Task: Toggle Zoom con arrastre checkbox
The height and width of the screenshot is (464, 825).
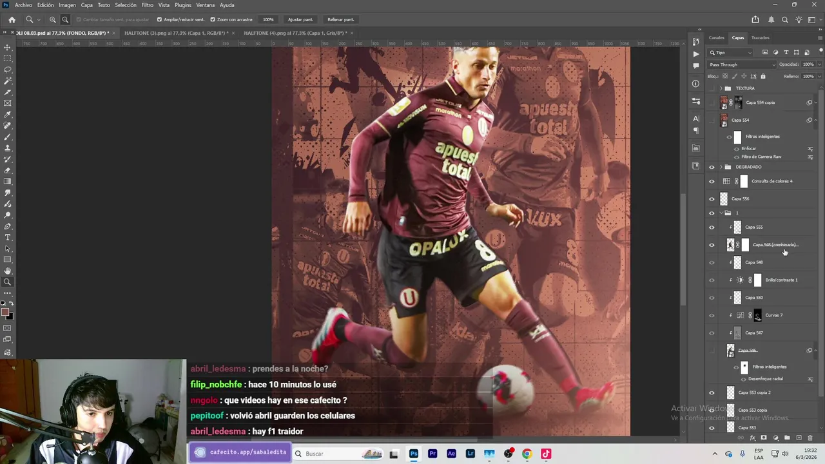Action: [213, 19]
